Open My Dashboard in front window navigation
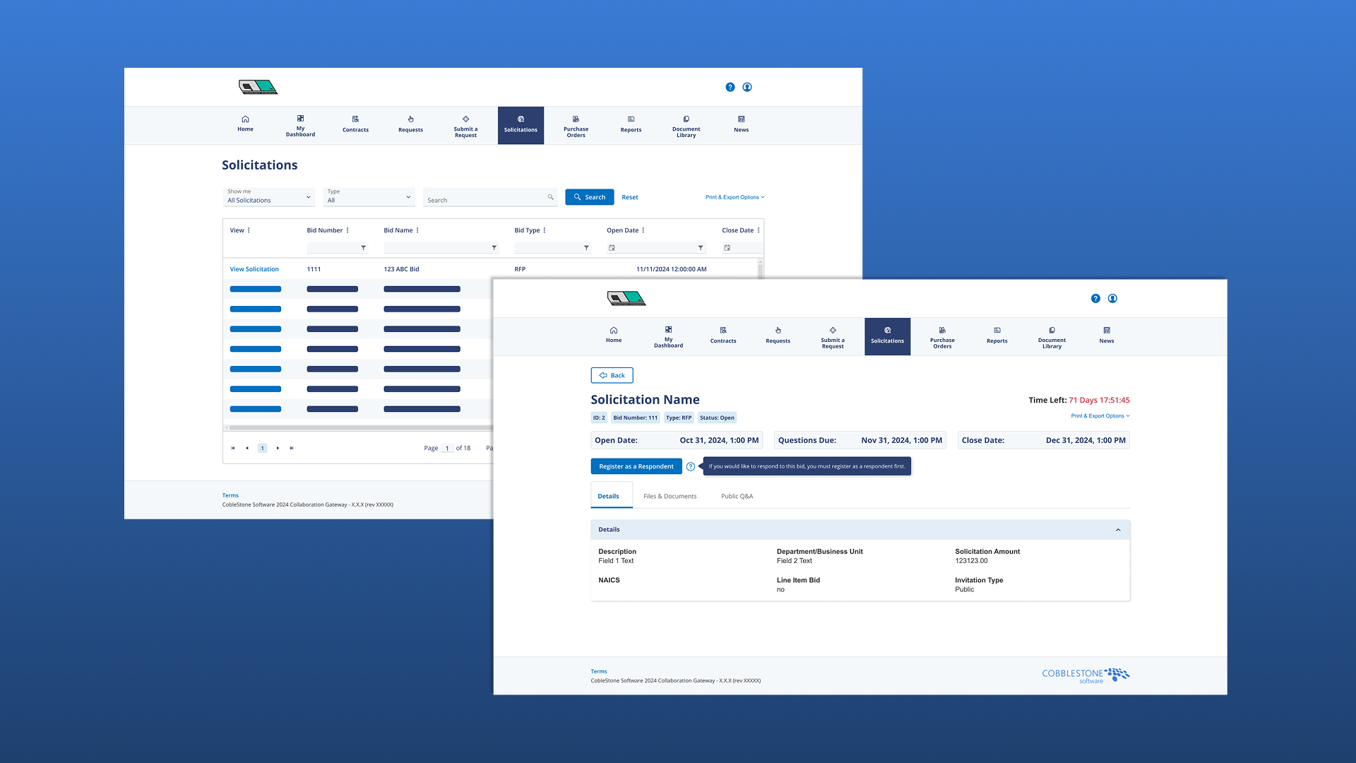The height and width of the screenshot is (763, 1356). pos(668,337)
